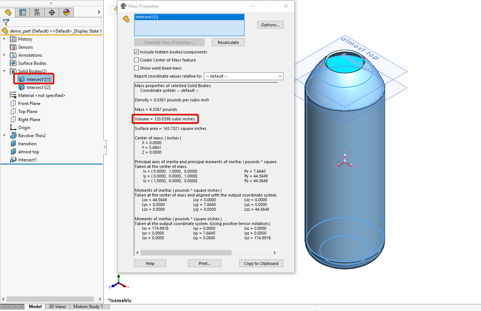481x311 pixels.
Task: Select the Revolve-Thin2 feature icon
Action: pyautogui.click(x=13, y=136)
